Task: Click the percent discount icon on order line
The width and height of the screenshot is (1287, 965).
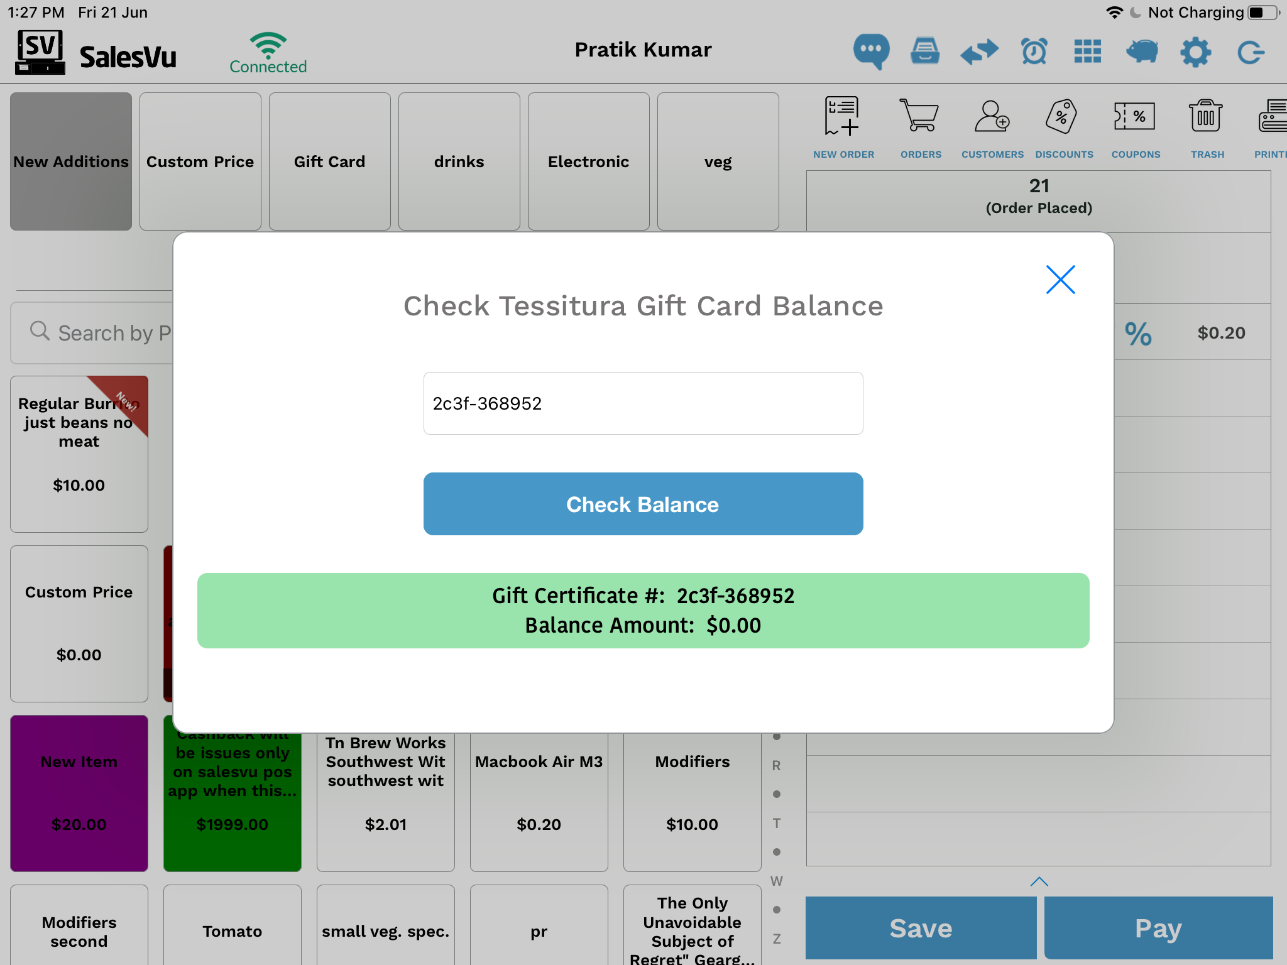Action: click(x=1137, y=333)
